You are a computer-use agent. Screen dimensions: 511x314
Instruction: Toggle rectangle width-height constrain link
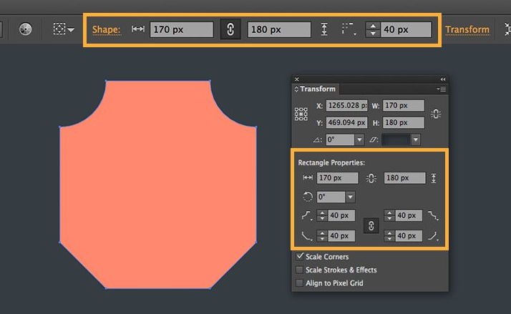pos(371,178)
